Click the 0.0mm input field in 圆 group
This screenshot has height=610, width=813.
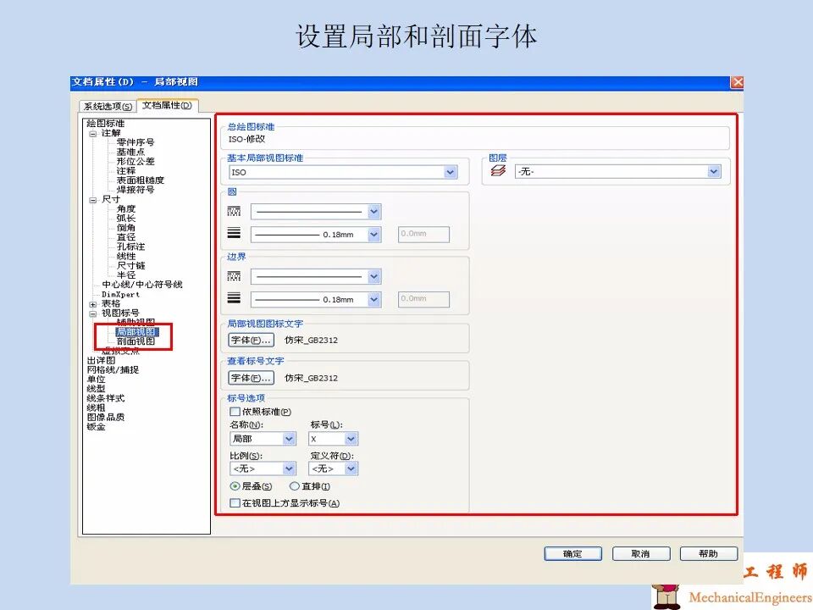423,234
